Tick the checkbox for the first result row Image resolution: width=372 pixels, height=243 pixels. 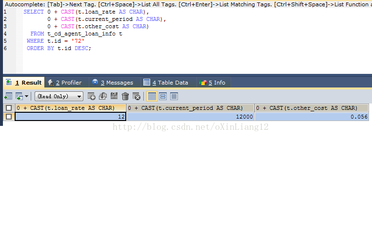9,117
